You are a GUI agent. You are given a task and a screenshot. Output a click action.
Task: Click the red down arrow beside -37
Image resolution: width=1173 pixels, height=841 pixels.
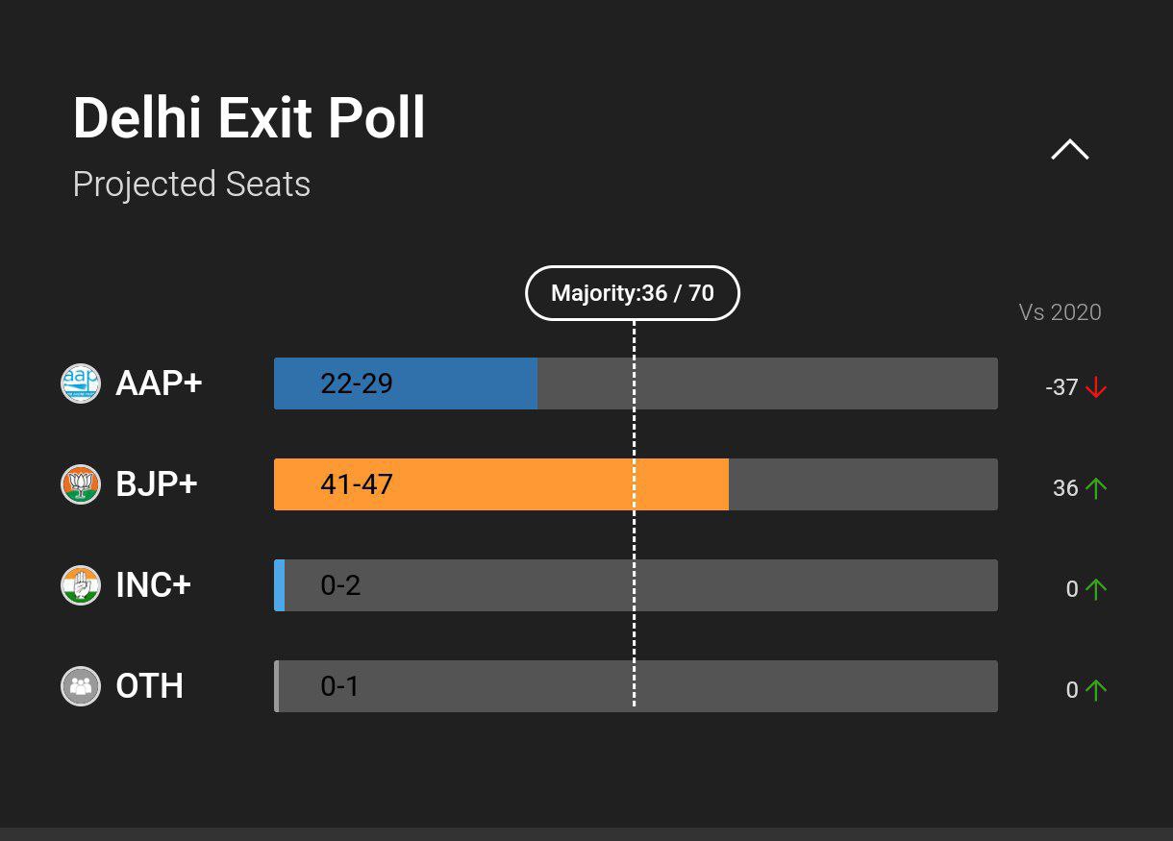tap(1096, 388)
